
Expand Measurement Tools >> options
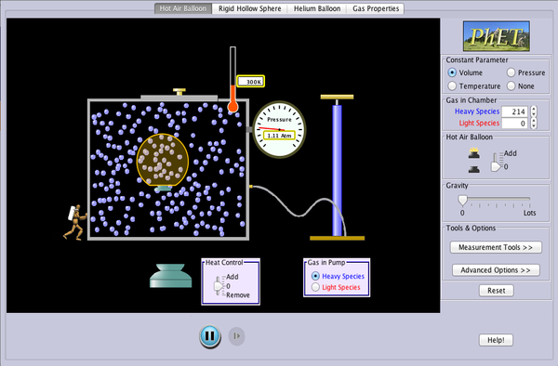(496, 247)
